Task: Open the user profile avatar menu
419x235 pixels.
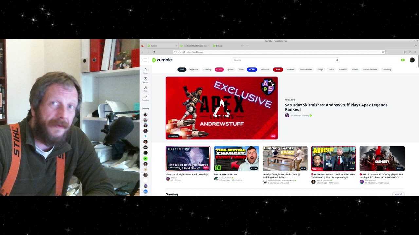Action: pyautogui.click(x=412, y=60)
